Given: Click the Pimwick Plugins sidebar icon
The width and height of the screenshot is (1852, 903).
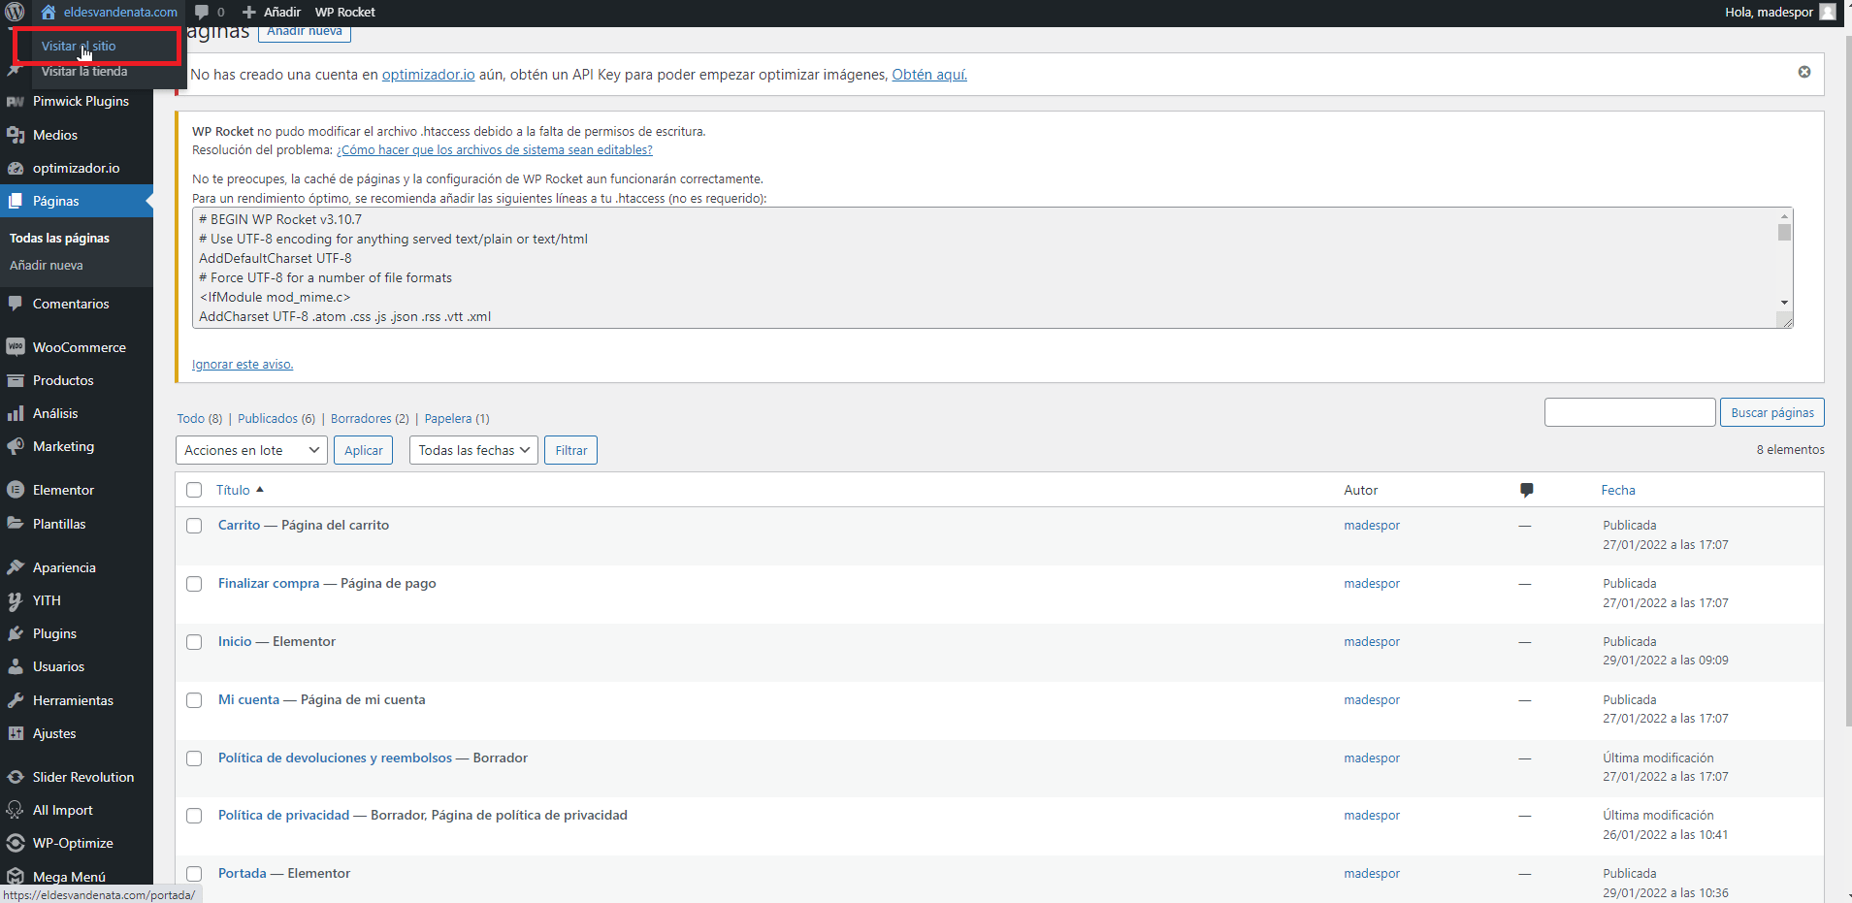Looking at the screenshot, I should coord(16,101).
